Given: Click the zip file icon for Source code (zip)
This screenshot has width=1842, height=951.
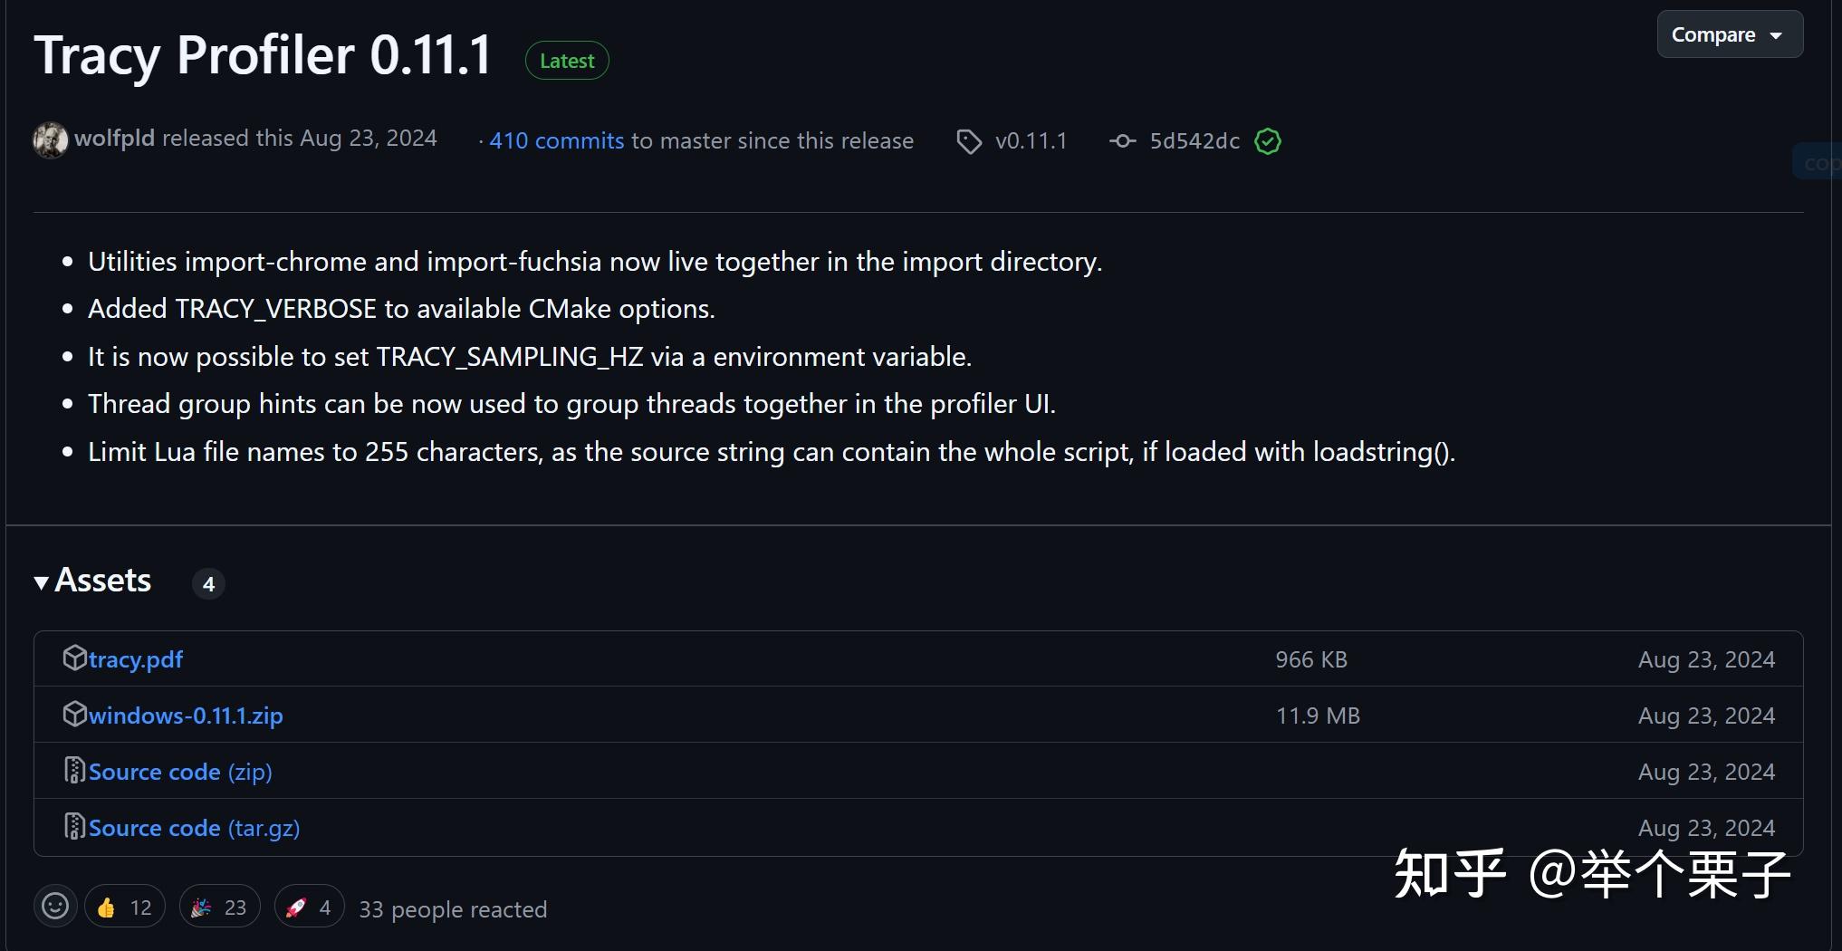Looking at the screenshot, I should [74, 771].
